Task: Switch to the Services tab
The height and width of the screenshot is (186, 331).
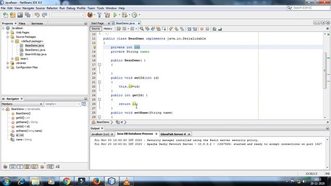Action: click(x=37, y=23)
